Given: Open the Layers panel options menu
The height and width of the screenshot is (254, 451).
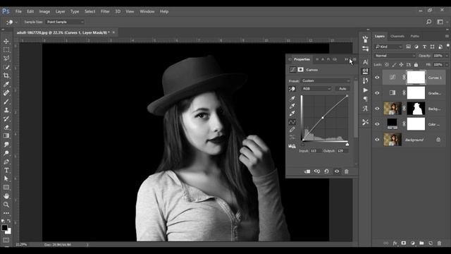Looking at the screenshot, I should click(447, 36).
